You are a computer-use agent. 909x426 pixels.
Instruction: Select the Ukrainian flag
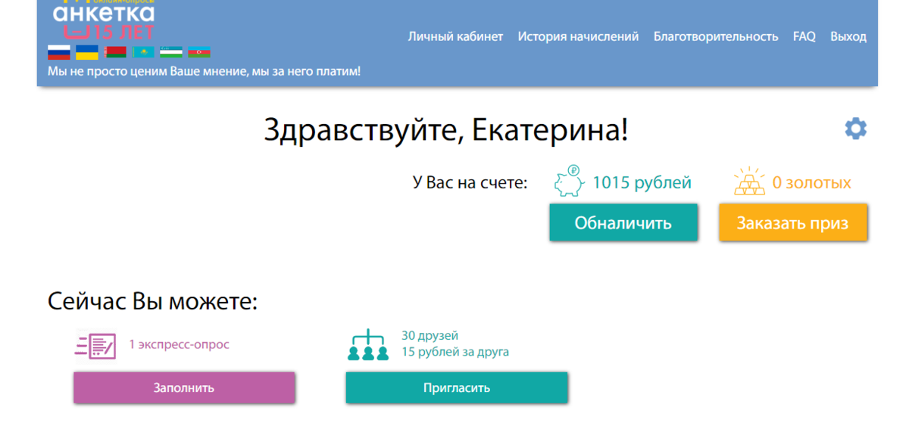click(87, 52)
